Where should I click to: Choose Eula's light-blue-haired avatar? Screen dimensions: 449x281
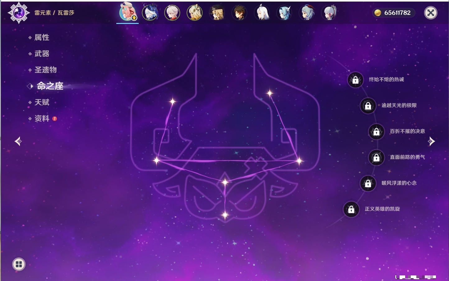(284, 13)
